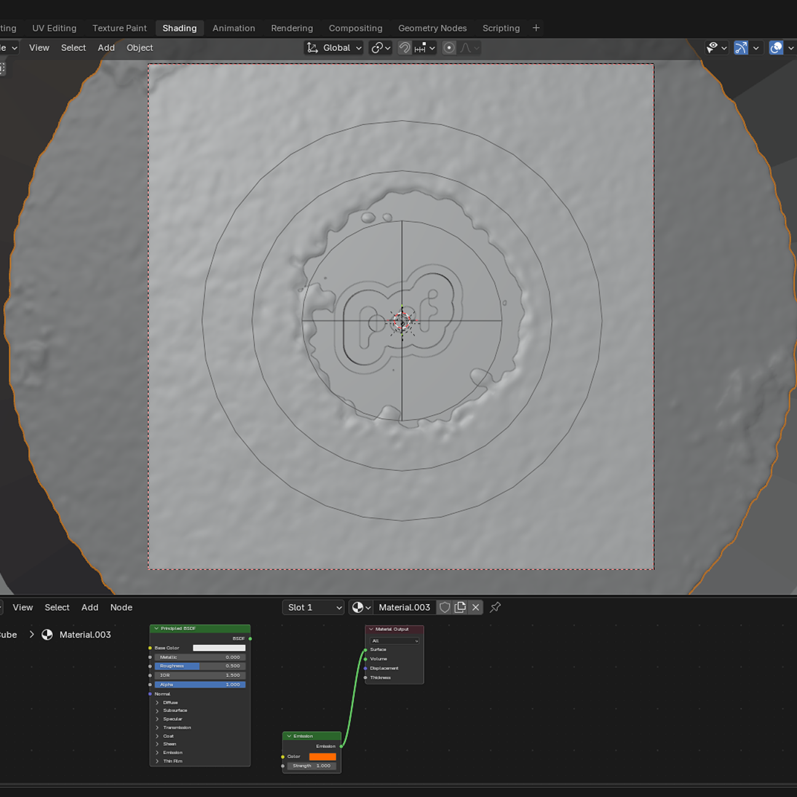Click the fake user shield icon for Material.003
The width and height of the screenshot is (797, 797).
(445, 608)
